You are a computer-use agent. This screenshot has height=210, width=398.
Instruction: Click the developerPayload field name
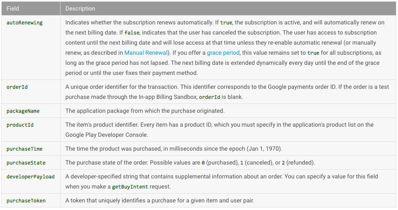coord(30,177)
